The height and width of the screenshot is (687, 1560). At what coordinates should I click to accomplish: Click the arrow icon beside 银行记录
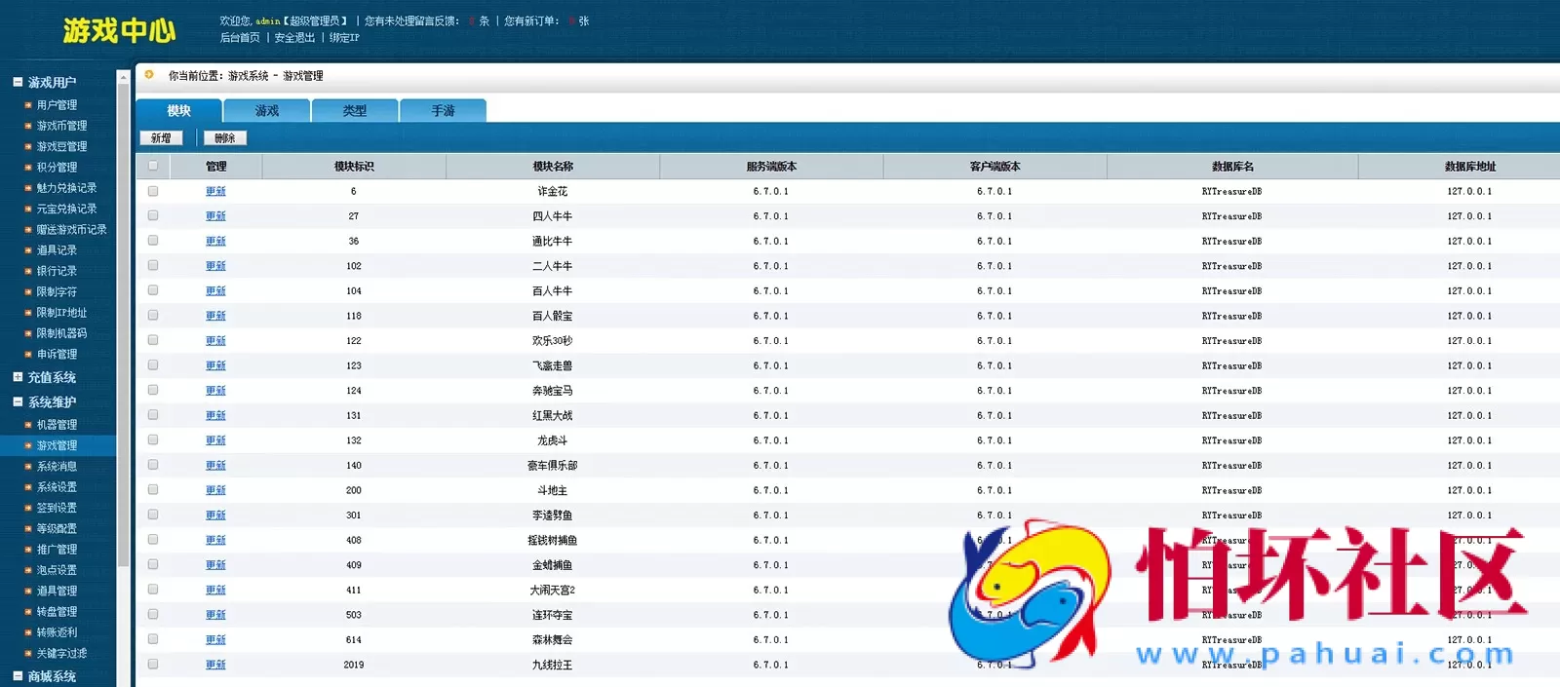pos(28,271)
